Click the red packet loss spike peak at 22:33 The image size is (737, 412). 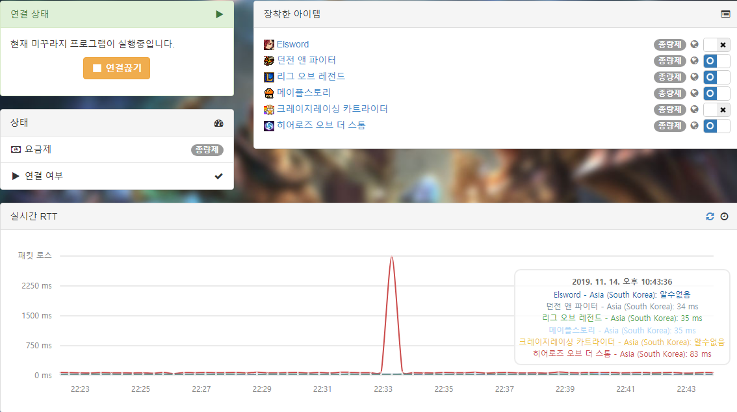coord(391,257)
